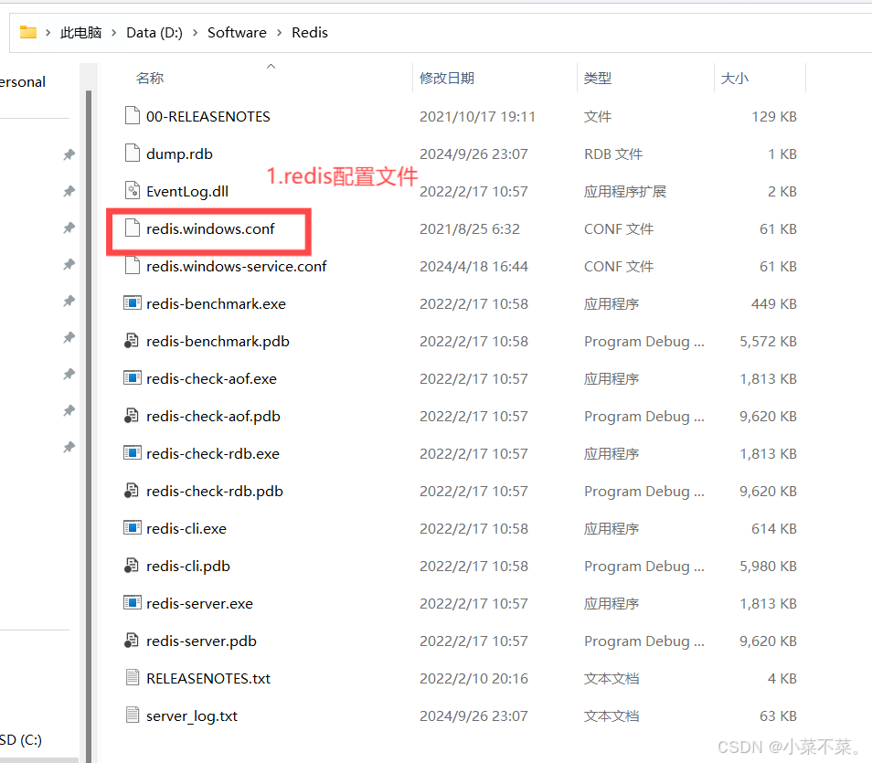Click the date 2021/8/25 6:32

(470, 229)
